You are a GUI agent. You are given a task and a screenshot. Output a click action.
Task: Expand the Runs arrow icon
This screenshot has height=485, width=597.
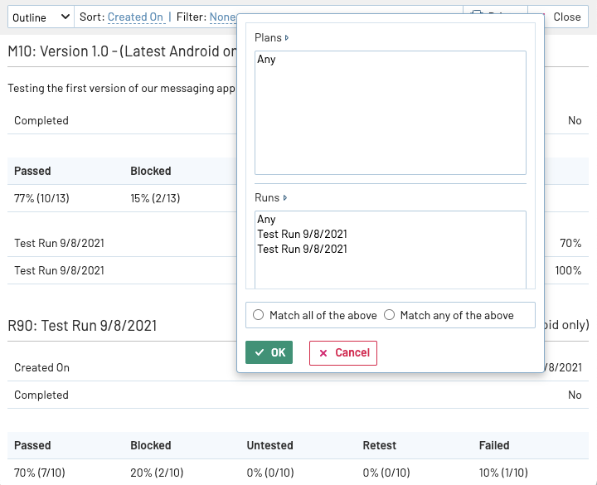click(285, 198)
